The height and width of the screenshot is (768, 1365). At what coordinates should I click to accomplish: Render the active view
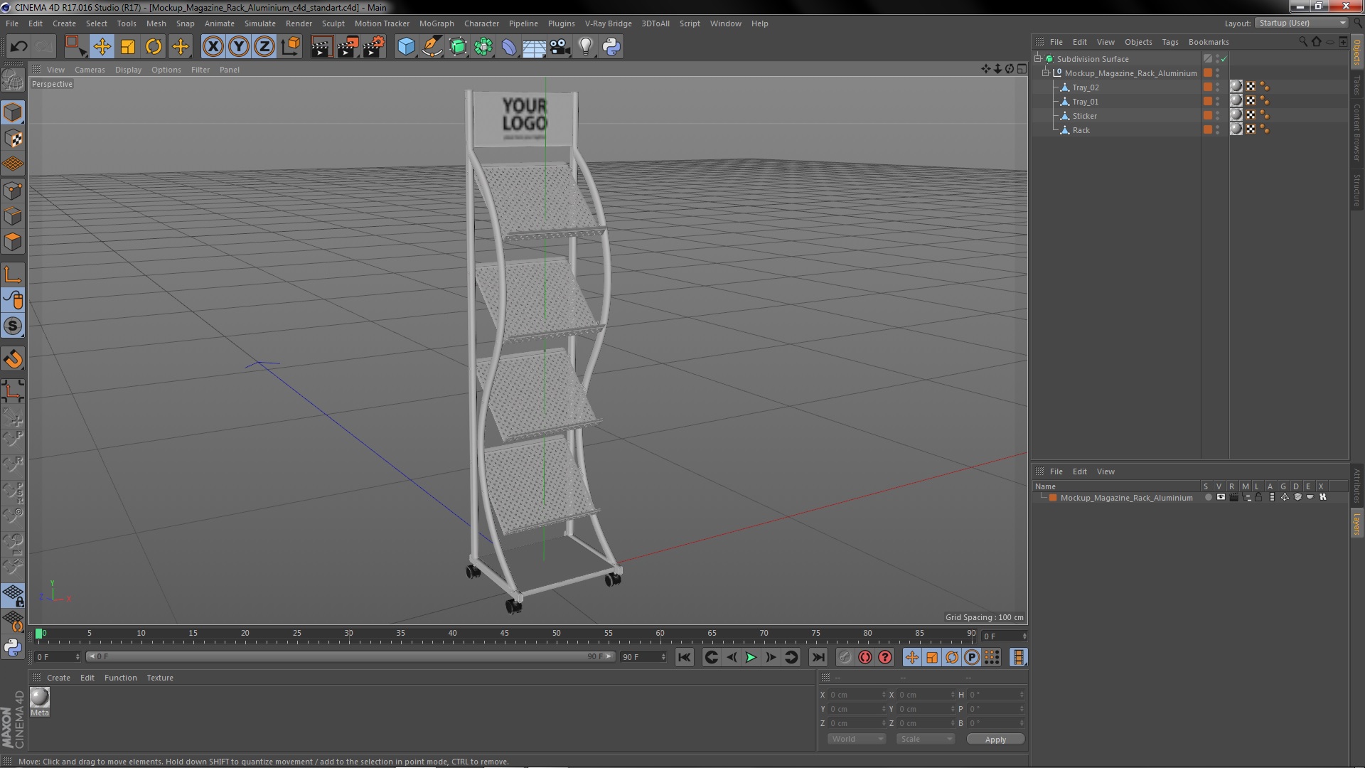(x=321, y=47)
